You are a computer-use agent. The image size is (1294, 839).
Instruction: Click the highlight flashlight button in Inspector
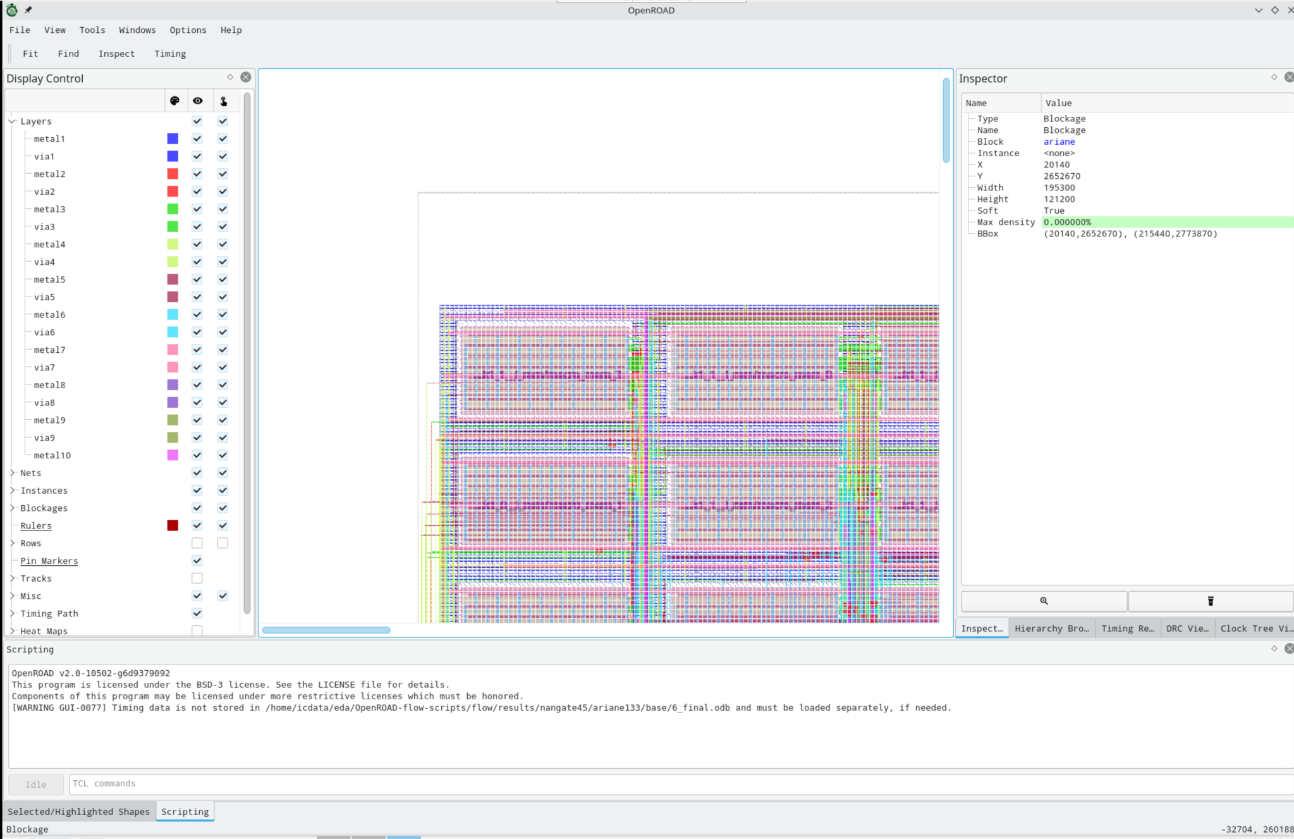pyautogui.click(x=1209, y=601)
